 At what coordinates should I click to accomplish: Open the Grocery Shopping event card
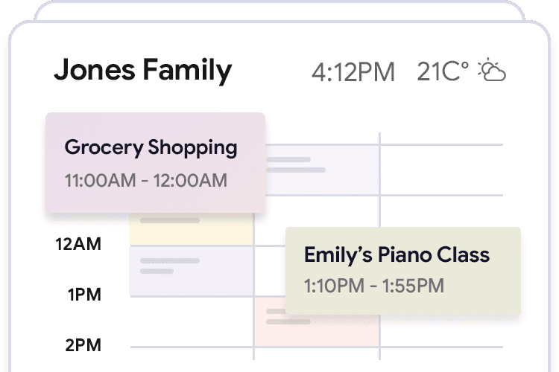[156, 163]
